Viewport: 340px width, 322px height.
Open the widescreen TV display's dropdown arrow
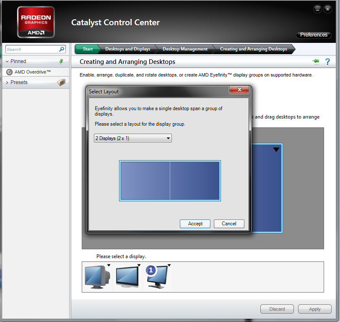(139, 265)
